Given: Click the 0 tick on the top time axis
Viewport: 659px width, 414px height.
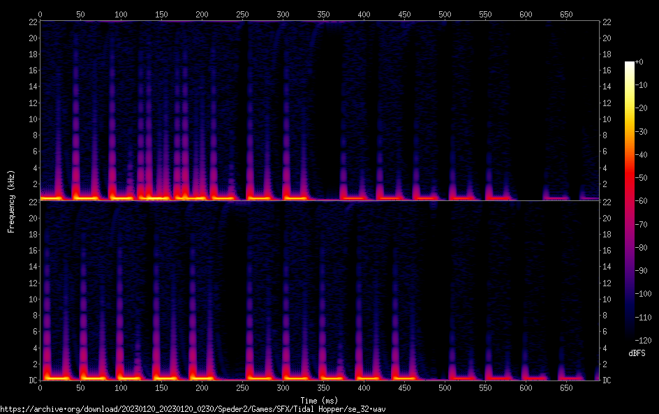Looking at the screenshot, I should click(x=40, y=14).
